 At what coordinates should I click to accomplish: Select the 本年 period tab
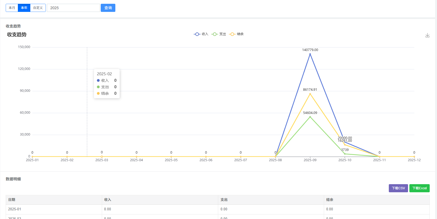24,8
